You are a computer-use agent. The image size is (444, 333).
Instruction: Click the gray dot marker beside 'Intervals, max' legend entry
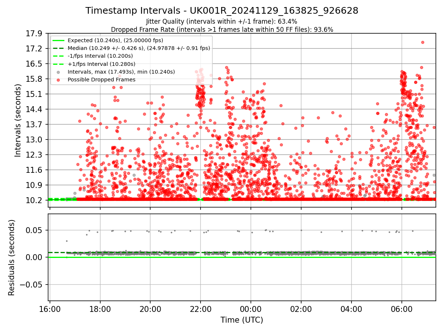[59, 72]
